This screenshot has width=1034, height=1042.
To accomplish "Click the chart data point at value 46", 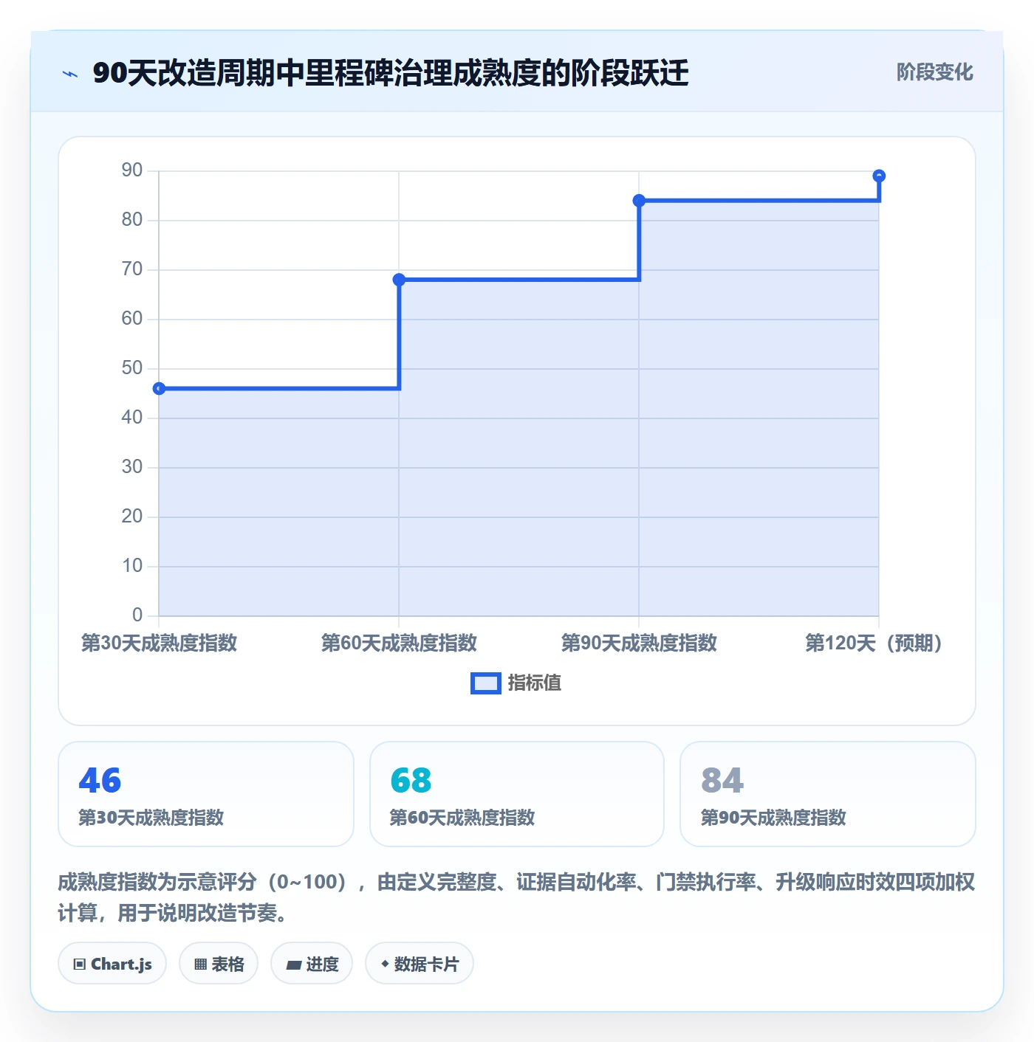I will tap(159, 389).
